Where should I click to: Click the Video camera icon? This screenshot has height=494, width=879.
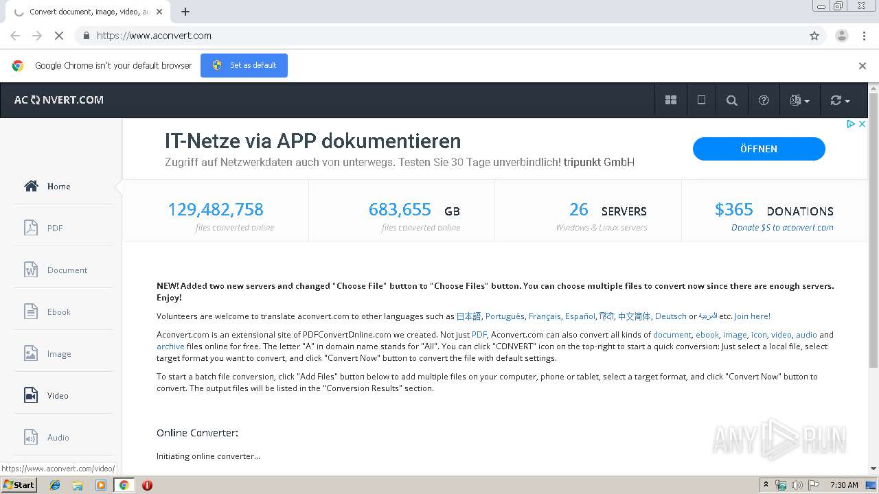coord(31,395)
